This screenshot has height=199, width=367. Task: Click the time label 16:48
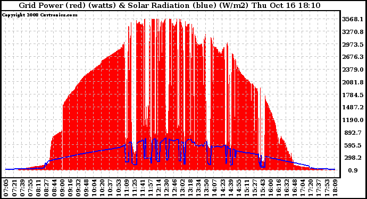tap(295, 188)
